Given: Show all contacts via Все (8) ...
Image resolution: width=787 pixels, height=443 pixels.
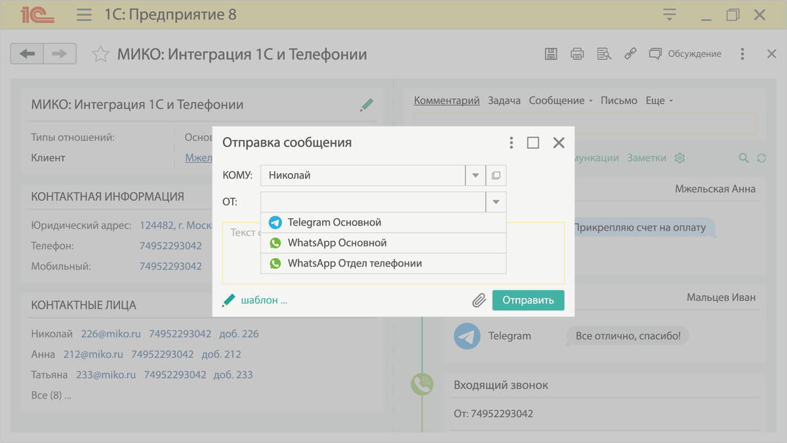Looking at the screenshot, I should click(x=51, y=396).
